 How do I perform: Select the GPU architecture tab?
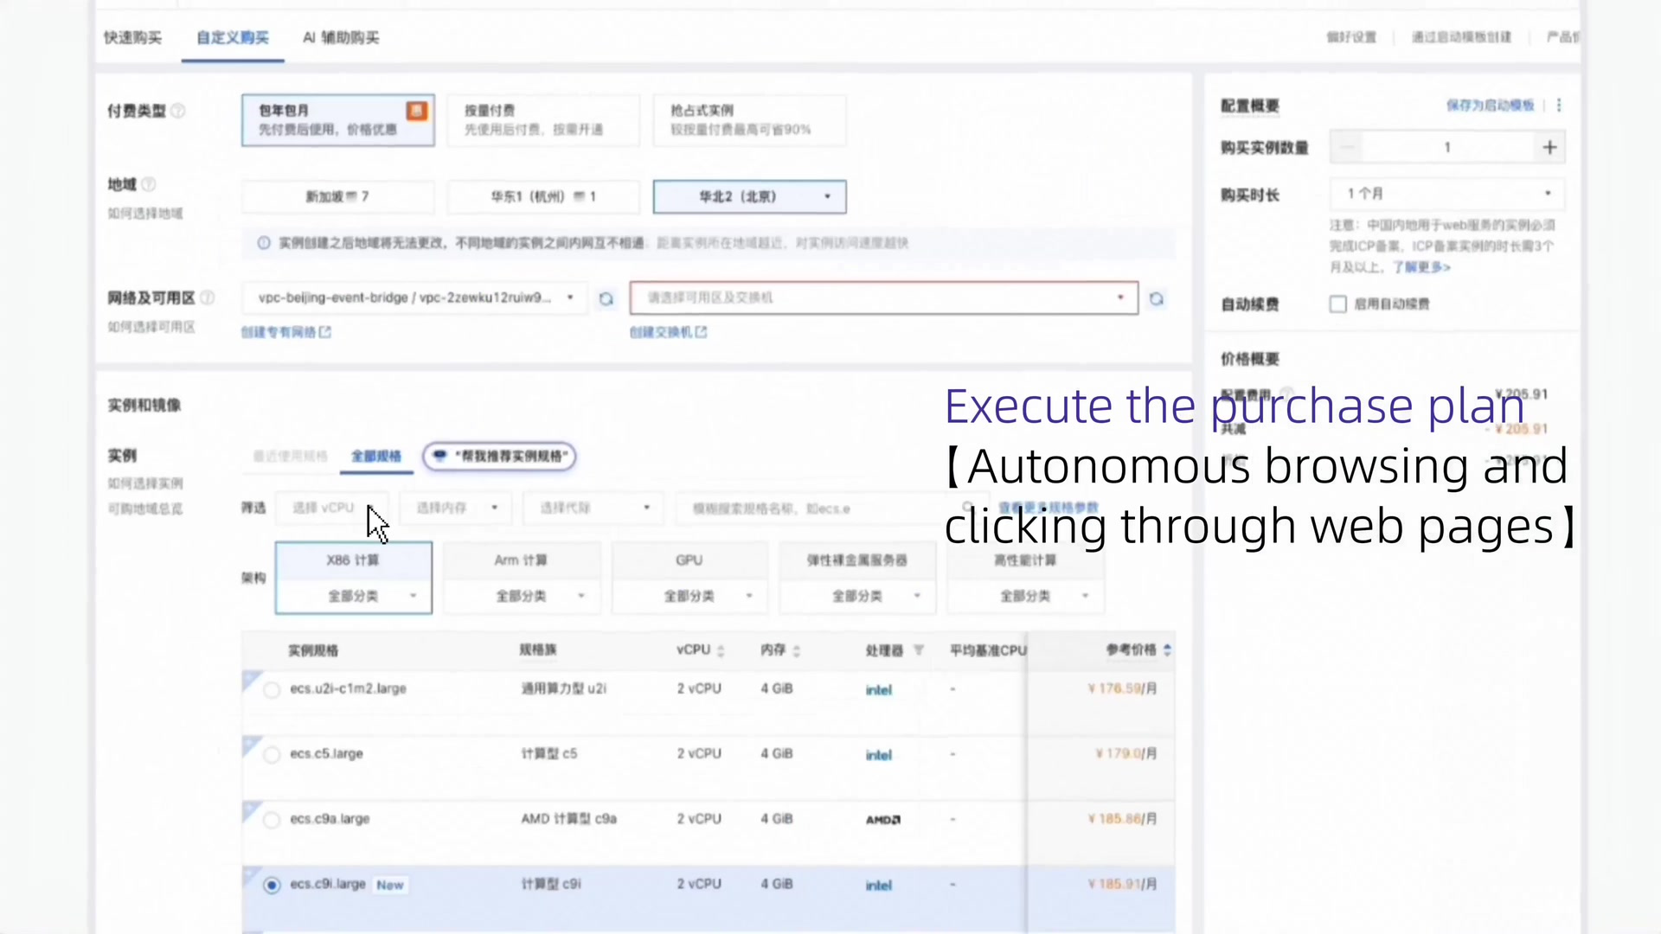689,560
